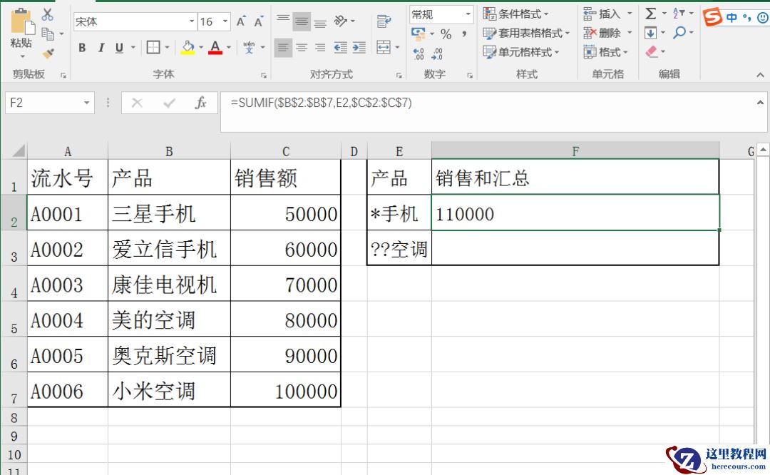Increase font size with larger A icon
The image size is (770, 475).
click(241, 21)
